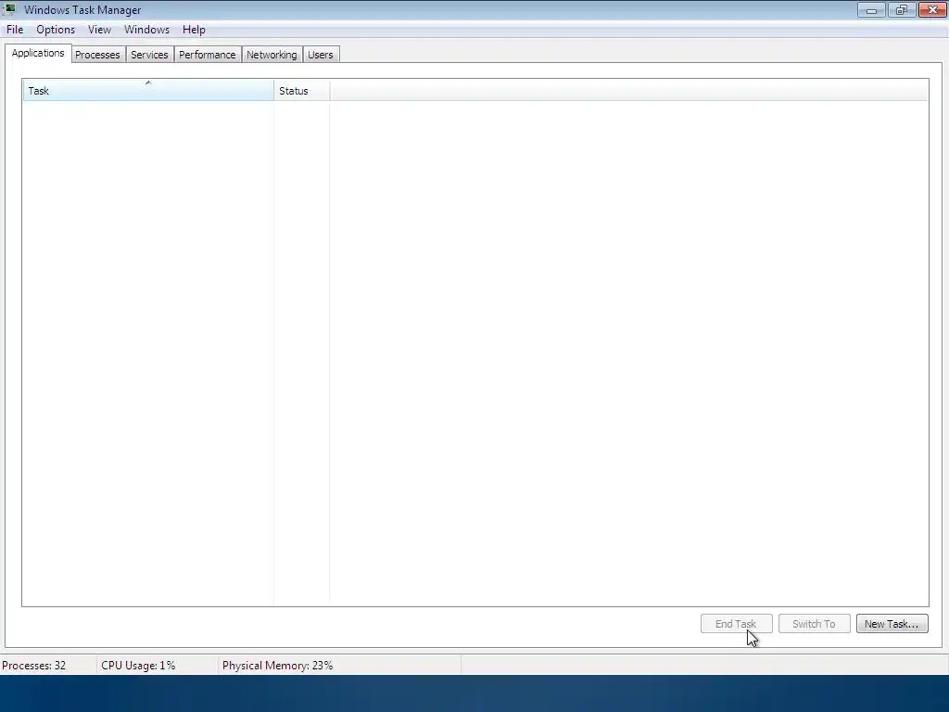Open the Options menu

point(56,30)
